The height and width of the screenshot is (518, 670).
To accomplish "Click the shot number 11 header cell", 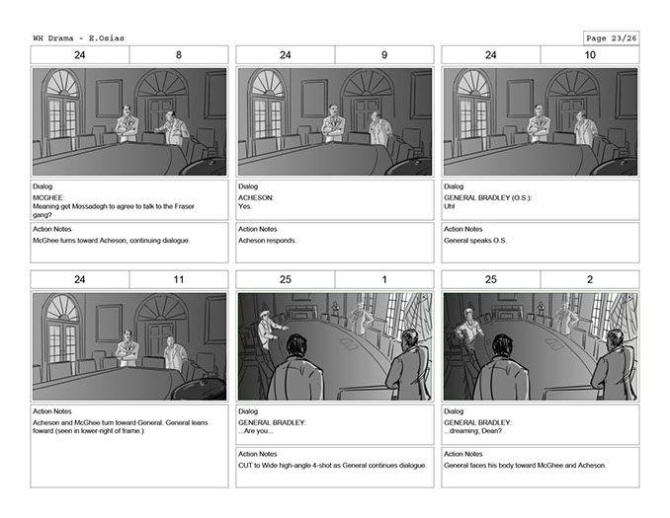I will [x=179, y=279].
